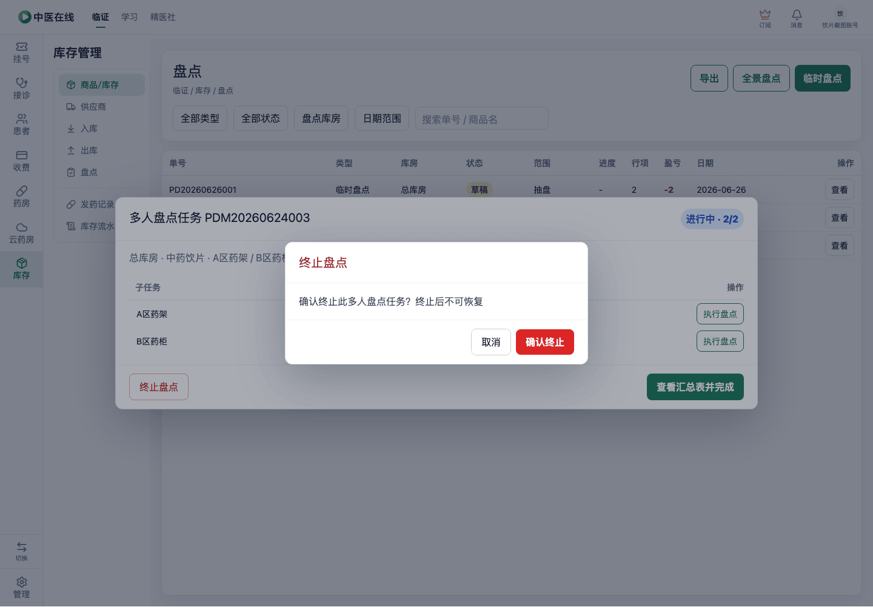Select 出库 menu item
The height and width of the screenshot is (607, 873).
(102, 150)
